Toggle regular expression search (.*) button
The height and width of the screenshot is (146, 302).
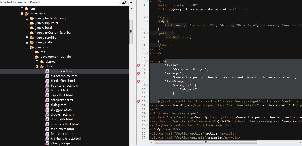click(x=131, y=2)
